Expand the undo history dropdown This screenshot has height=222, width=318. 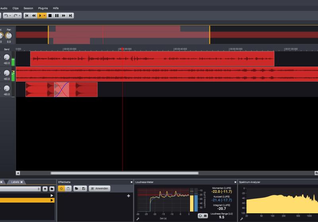(10, 15)
